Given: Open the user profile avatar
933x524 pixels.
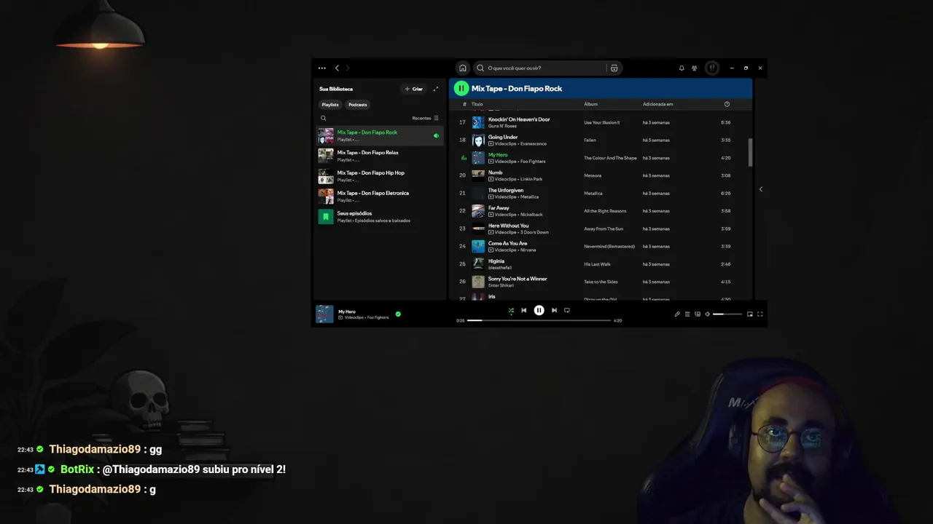Looking at the screenshot, I should coord(712,68).
